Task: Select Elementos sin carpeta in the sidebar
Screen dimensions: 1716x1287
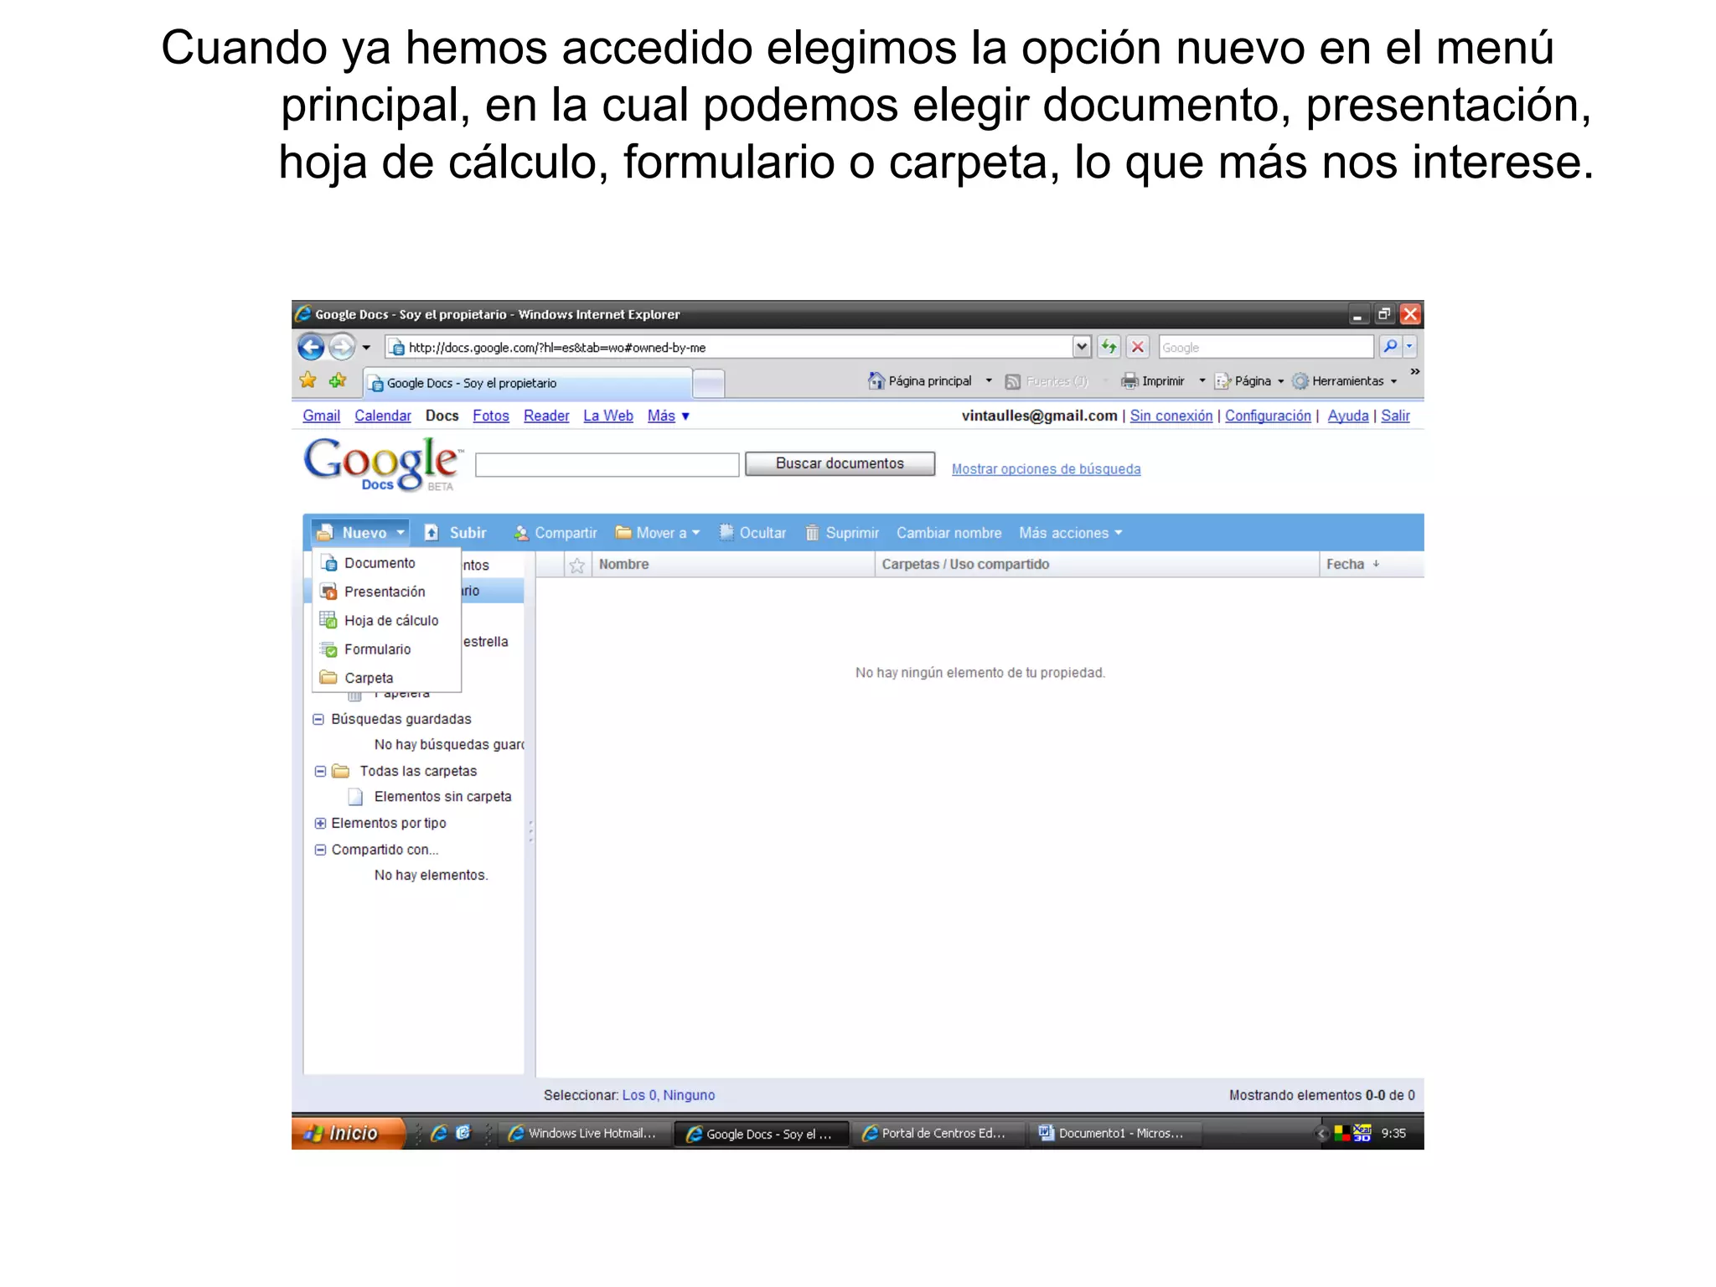Action: click(x=442, y=797)
